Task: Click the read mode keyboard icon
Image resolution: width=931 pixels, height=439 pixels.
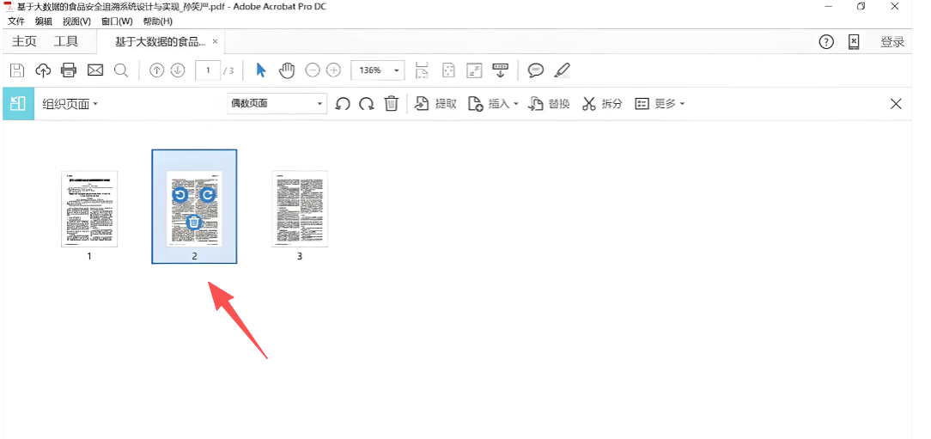Action: (x=501, y=70)
